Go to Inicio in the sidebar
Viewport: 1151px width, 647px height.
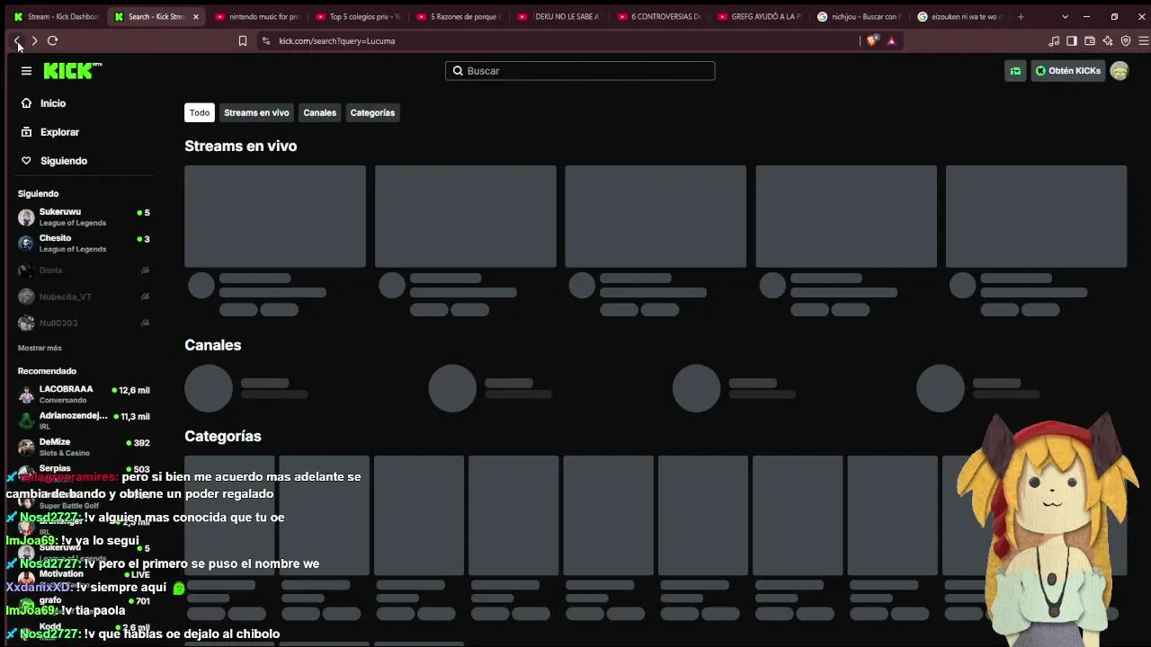coord(53,103)
